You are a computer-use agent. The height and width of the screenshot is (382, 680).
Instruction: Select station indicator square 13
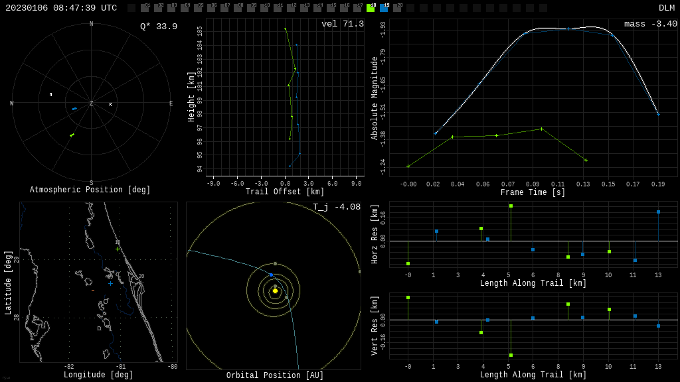tap(304, 8)
